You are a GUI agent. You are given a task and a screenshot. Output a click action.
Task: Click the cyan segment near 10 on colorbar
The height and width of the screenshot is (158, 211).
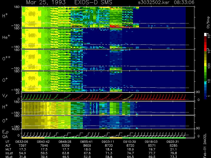[x=205, y=83]
